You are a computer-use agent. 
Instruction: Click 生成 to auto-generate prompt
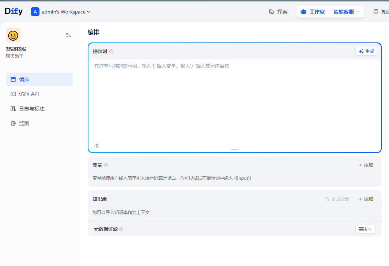[x=366, y=51]
